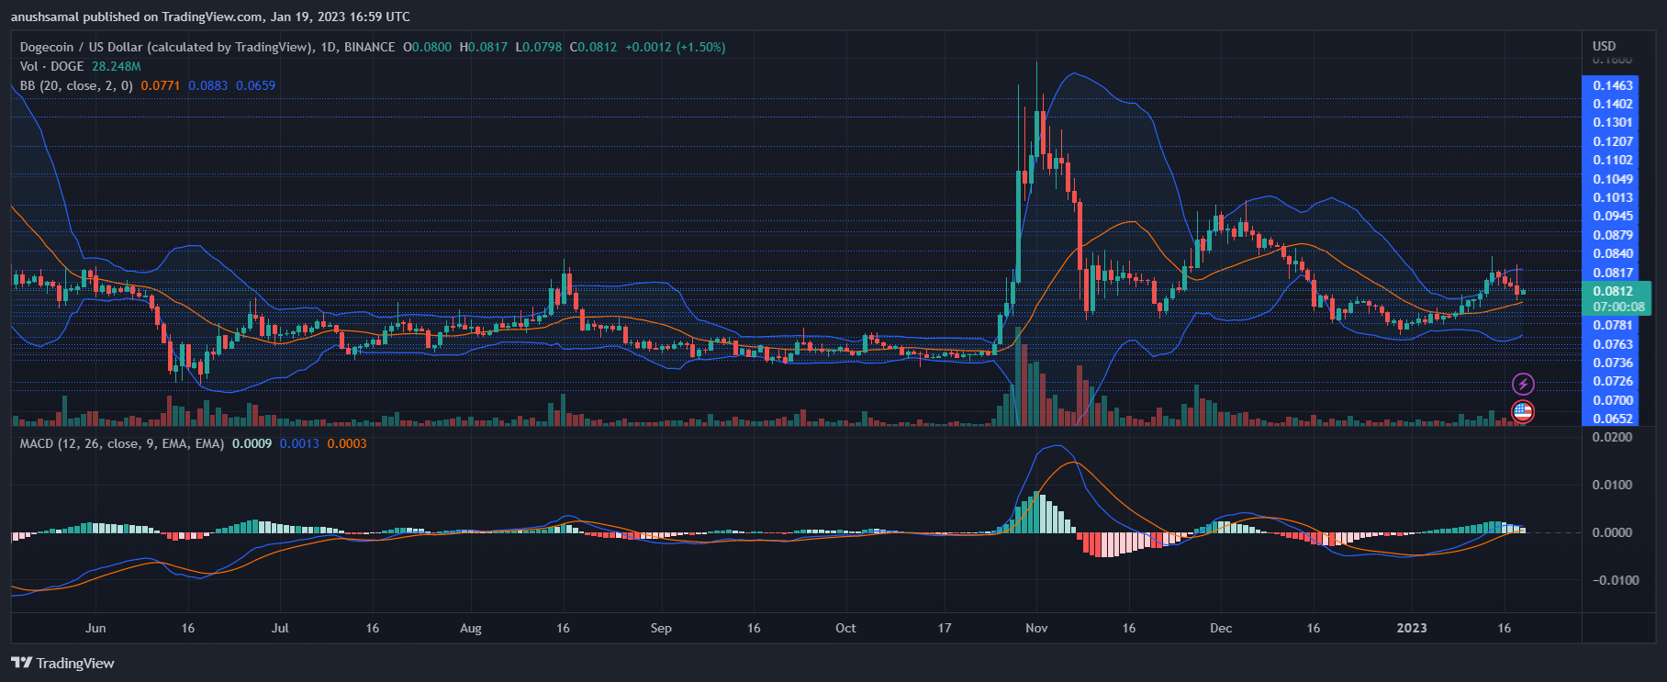Click the Nov label on time axis
The image size is (1667, 682).
tap(1036, 628)
